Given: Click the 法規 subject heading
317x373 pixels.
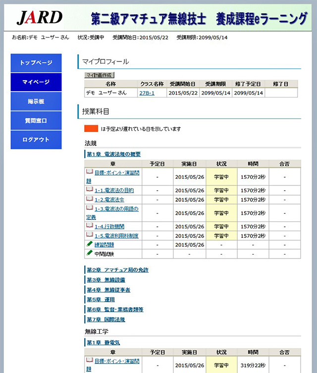Looking at the screenshot, I should [x=91, y=143].
